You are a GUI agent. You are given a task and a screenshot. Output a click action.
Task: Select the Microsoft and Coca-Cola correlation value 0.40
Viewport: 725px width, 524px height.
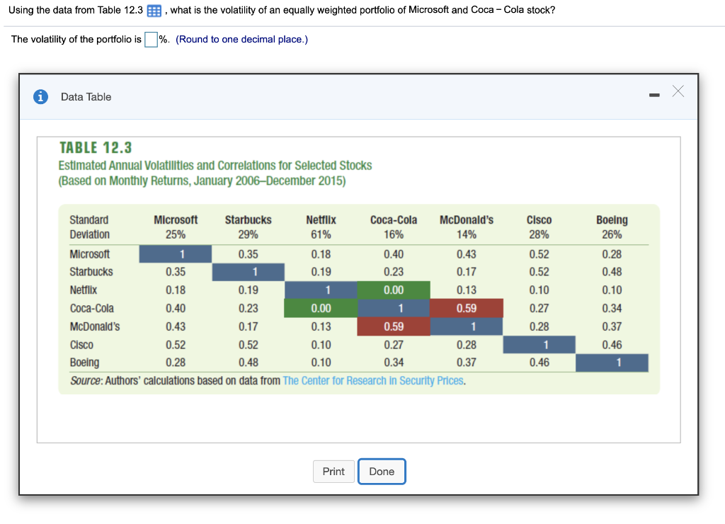(x=394, y=254)
